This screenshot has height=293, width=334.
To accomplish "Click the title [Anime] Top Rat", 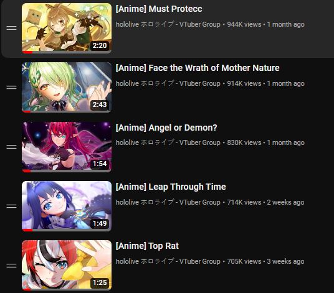I will pos(147,246).
